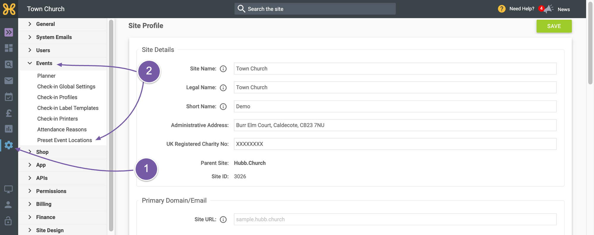Click the yellow question mark help icon
This screenshot has height=235, width=594.
(502, 9)
